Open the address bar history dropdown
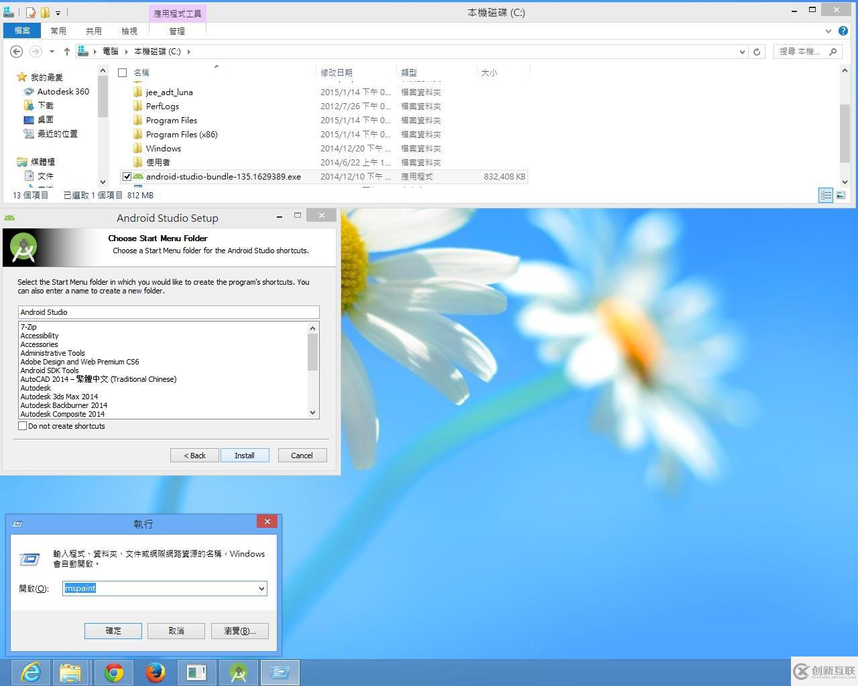 point(742,52)
